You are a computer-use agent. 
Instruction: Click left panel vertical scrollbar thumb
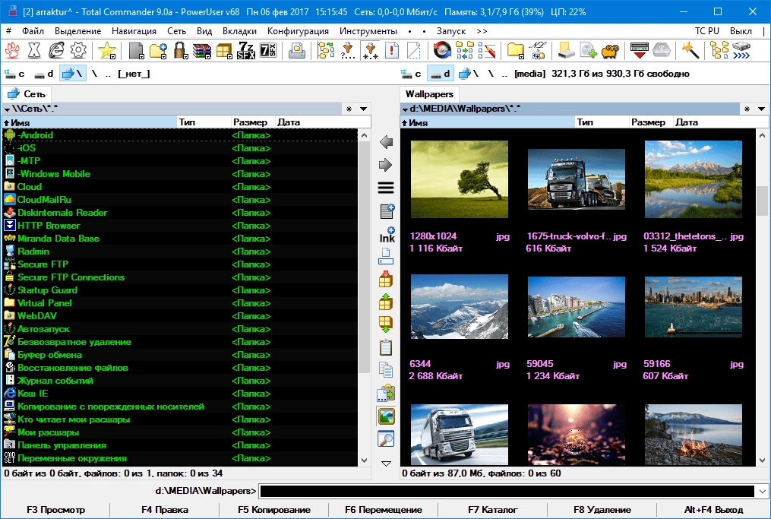(364, 258)
